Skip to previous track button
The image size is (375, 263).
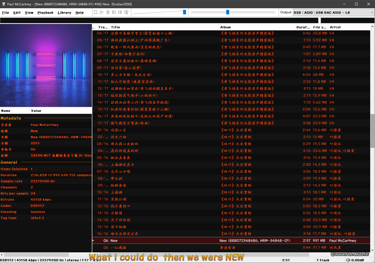tap(114, 12)
